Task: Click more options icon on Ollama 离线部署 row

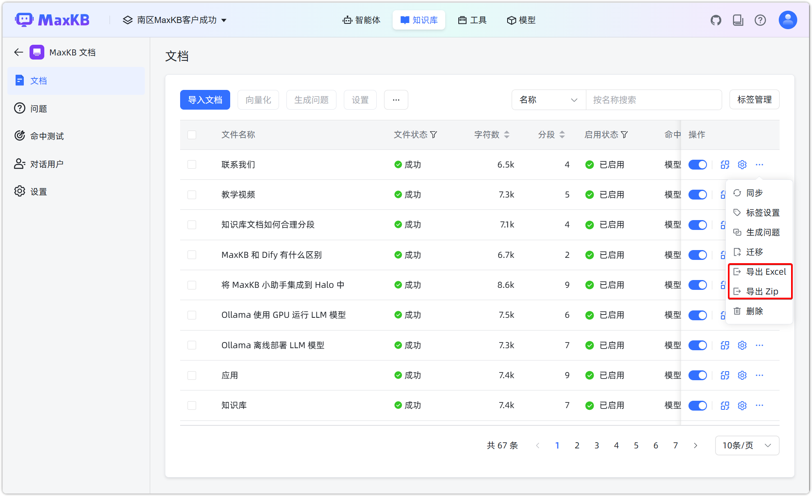Action: (x=759, y=345)
